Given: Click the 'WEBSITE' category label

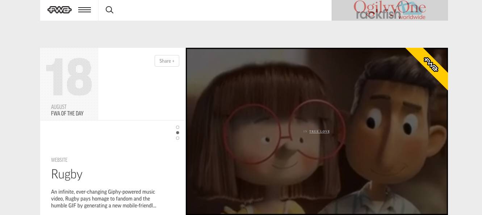Looking at the screenshot, I should [59, 160].
